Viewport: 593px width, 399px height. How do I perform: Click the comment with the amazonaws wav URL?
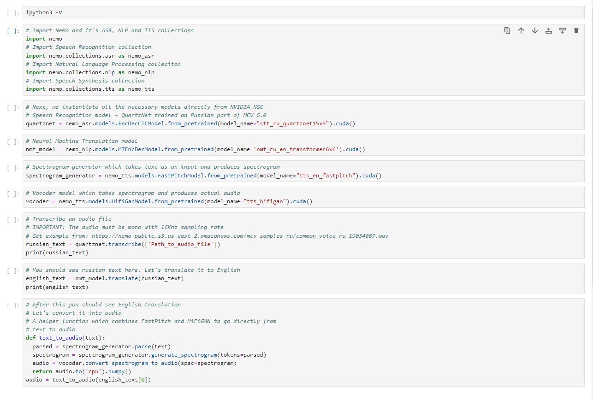click(207, 236)
